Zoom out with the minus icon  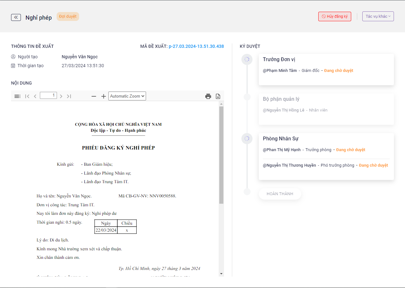(x=94, y=96)
